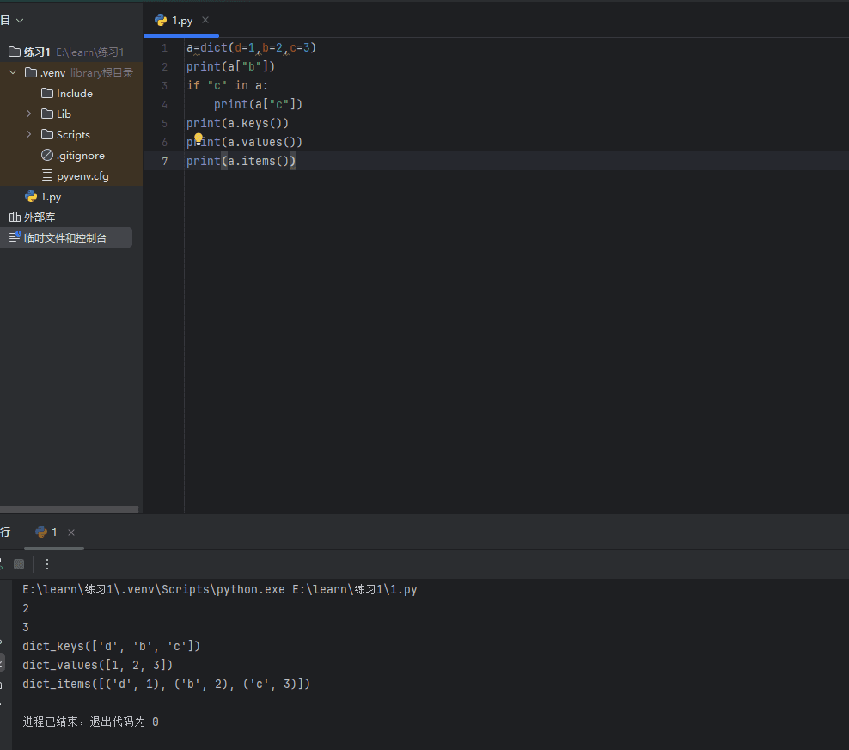Click the project panel horizontal scrollbar

[x=69, y=509]
